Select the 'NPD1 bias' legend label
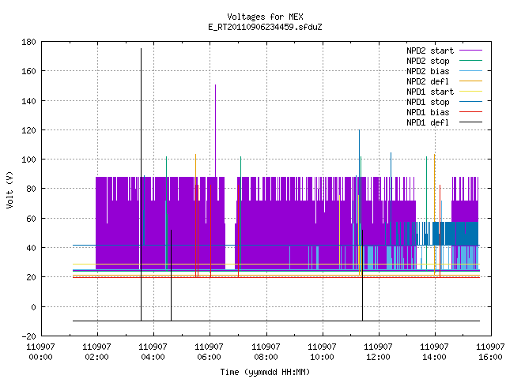Viewport: 506px width, 379px height. 428,112
